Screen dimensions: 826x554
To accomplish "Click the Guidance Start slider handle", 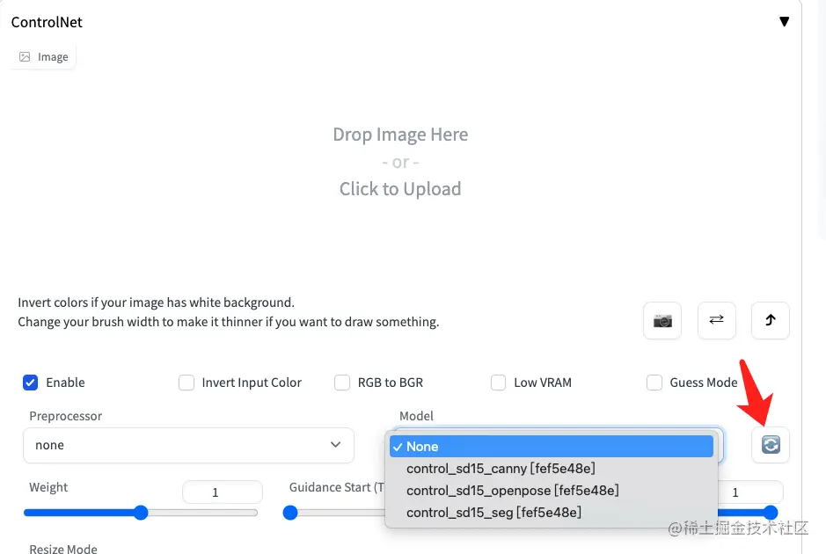I will [290, 513].
